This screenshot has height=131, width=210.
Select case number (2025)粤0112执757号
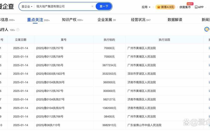(50, 48)
